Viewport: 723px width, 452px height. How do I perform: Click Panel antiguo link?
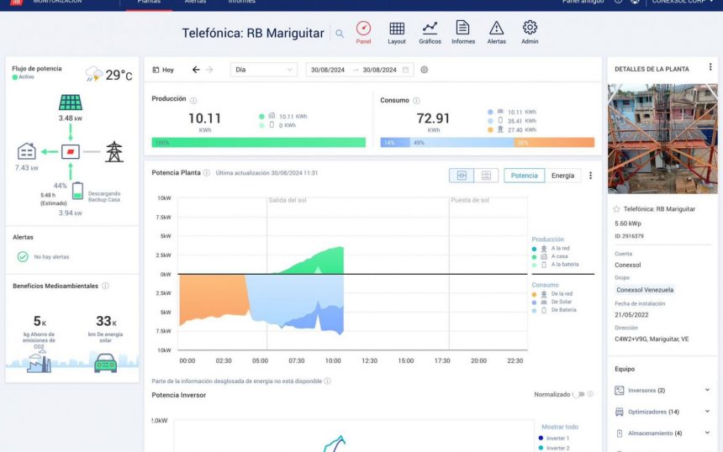[x=583, y=2]
